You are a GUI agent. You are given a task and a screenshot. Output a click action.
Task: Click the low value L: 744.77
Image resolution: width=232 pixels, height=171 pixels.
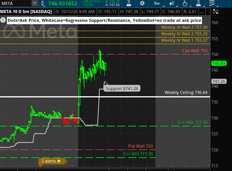point(150,12)
